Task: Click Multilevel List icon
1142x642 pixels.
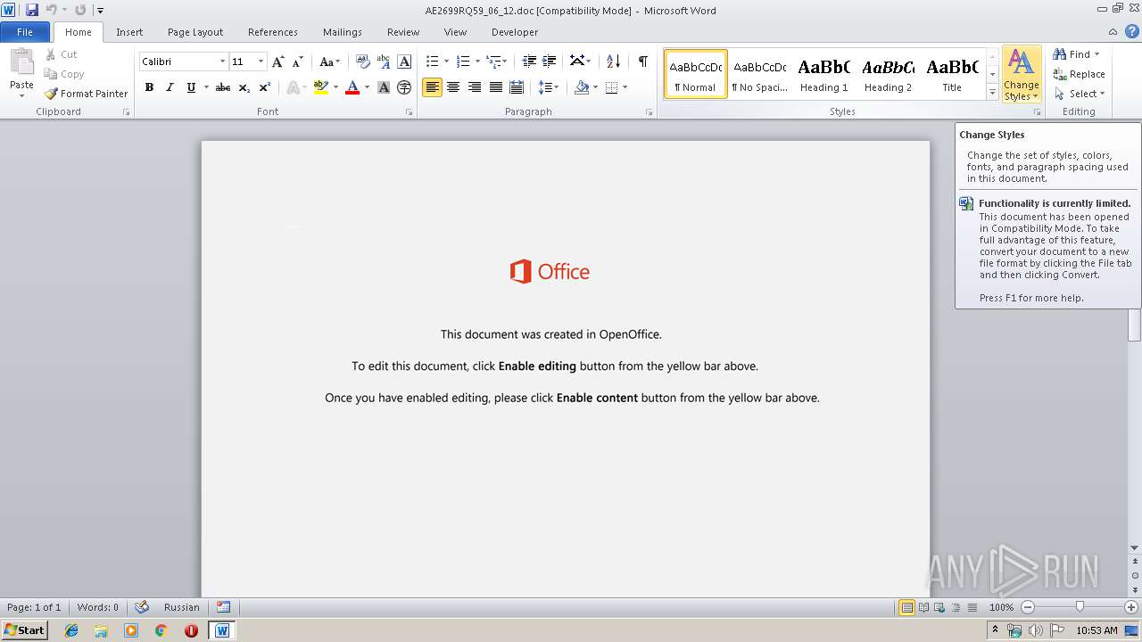Action: click(492, 62)
